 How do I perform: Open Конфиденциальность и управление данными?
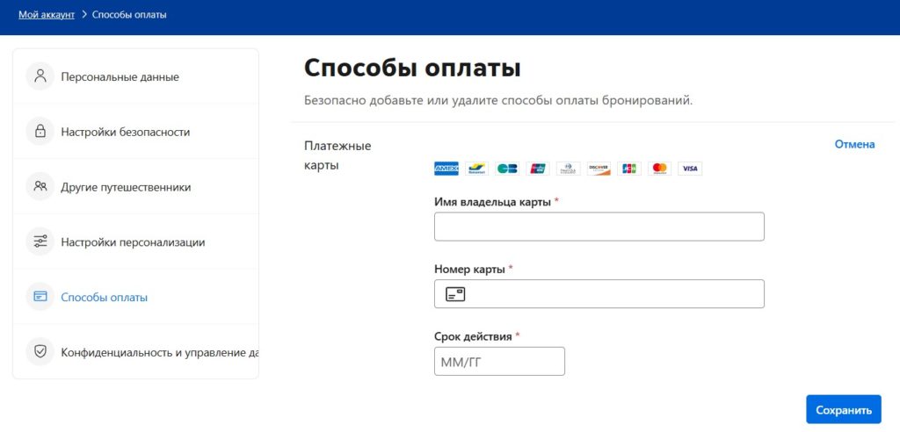tap(135, 352)
